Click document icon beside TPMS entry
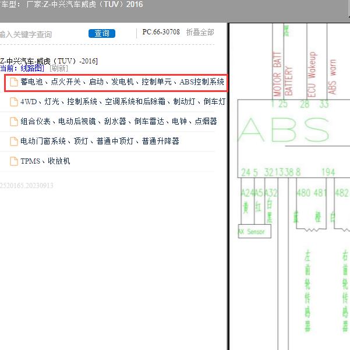The image size is (350, 350). click(x=14, y=161)
